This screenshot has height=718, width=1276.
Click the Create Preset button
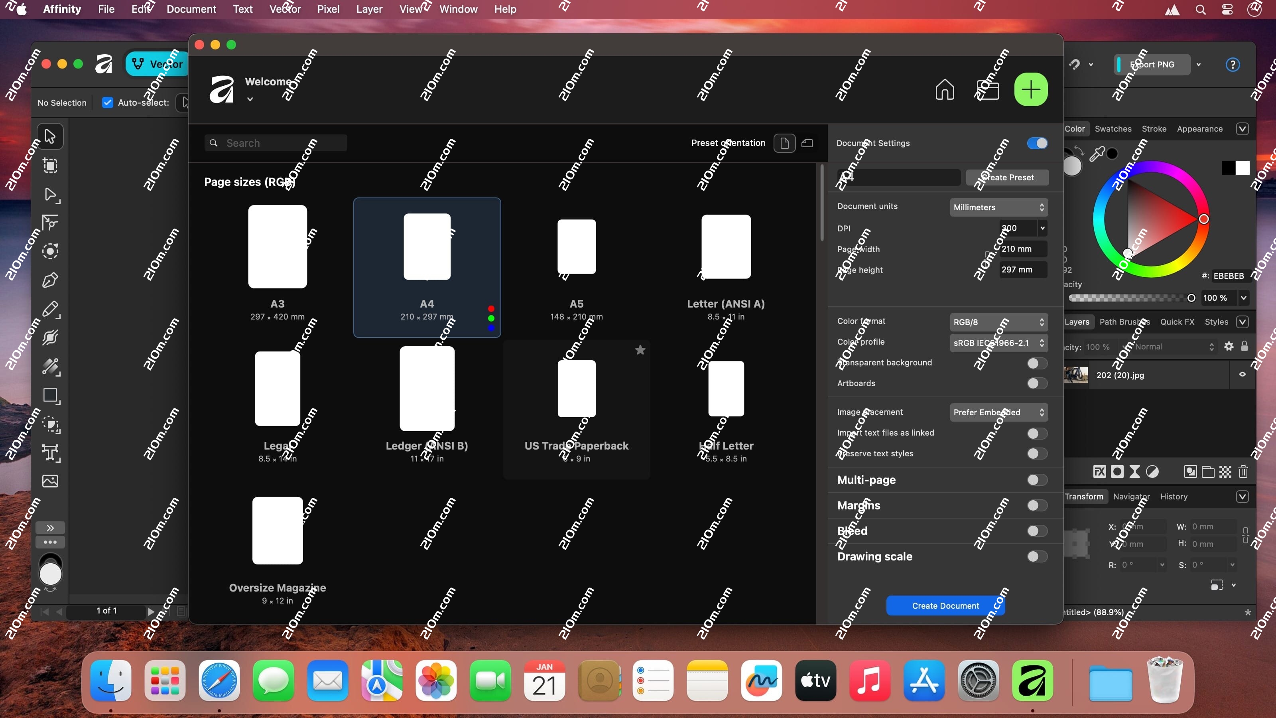pyautogui.click(x=1007, y=178)
